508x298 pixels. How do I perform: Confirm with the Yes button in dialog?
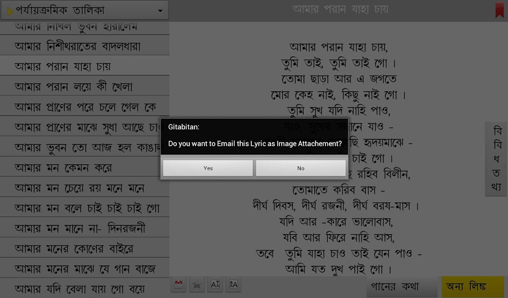pos(208,168)
